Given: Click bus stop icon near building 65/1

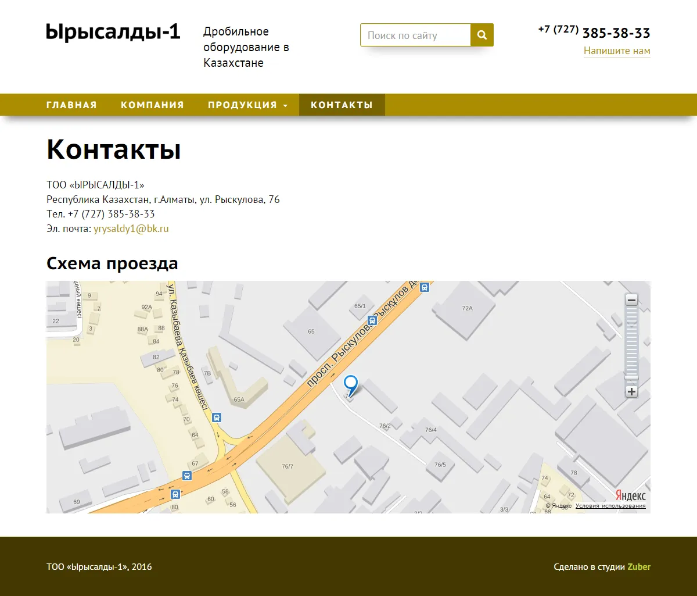Looking at the screenshot, I should point(372,320).
